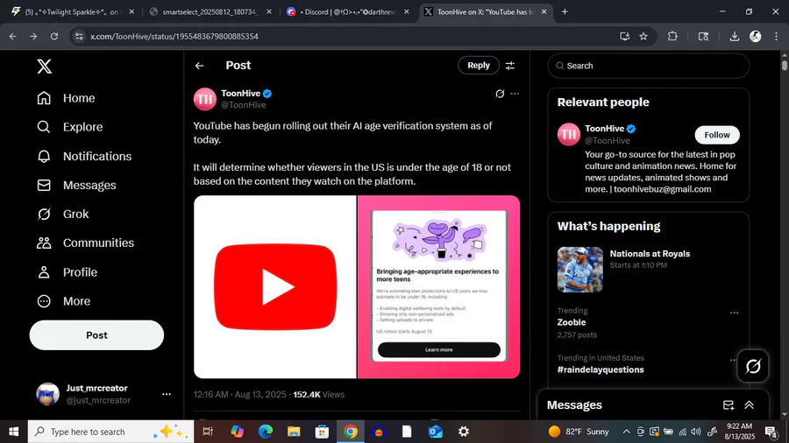
Task: Click install app icon in address bar
Action: pyautogui.click(x=624, y=36)
